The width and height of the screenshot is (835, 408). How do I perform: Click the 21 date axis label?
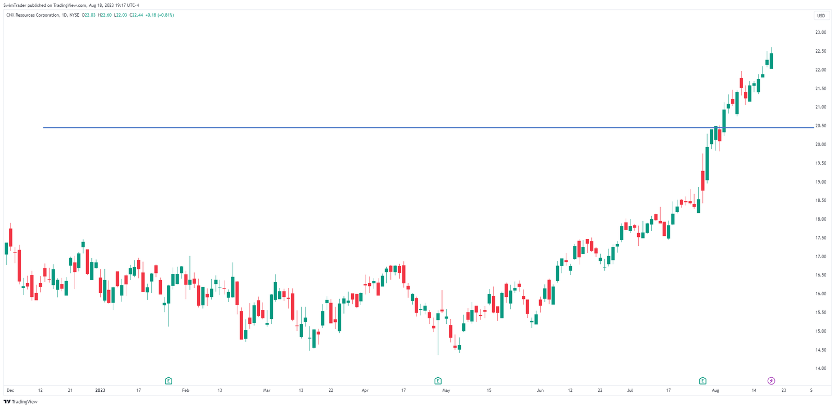[70, 390]
